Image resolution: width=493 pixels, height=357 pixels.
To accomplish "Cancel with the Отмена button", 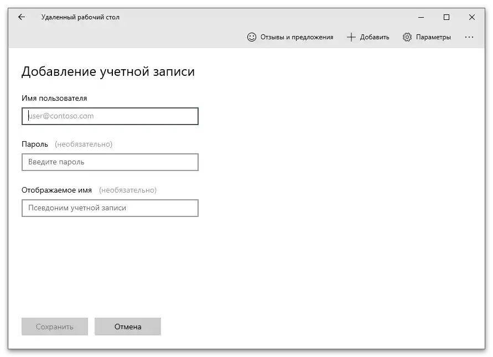I will click(128, 327).
